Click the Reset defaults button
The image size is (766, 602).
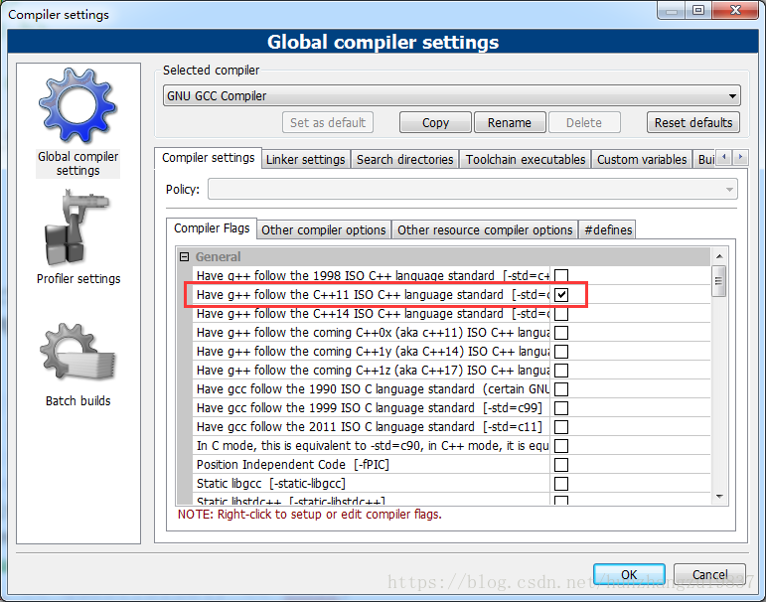coord(693,122)
